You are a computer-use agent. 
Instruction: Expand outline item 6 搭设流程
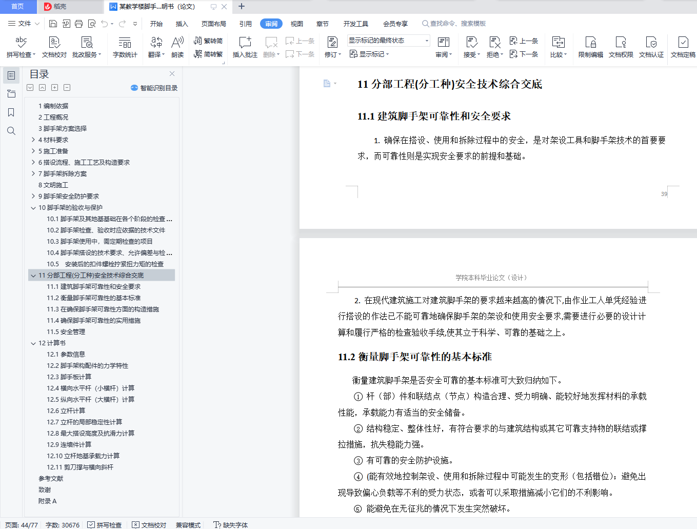click(x=33, y=162)
